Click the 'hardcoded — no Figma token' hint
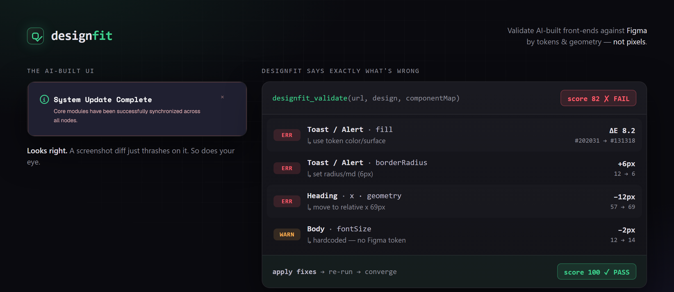This screenshot has width=674, height=292. tap(357, 240)
